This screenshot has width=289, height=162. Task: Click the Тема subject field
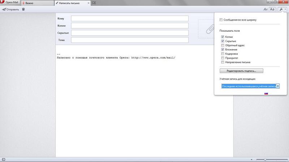click(x=130, y=40)
